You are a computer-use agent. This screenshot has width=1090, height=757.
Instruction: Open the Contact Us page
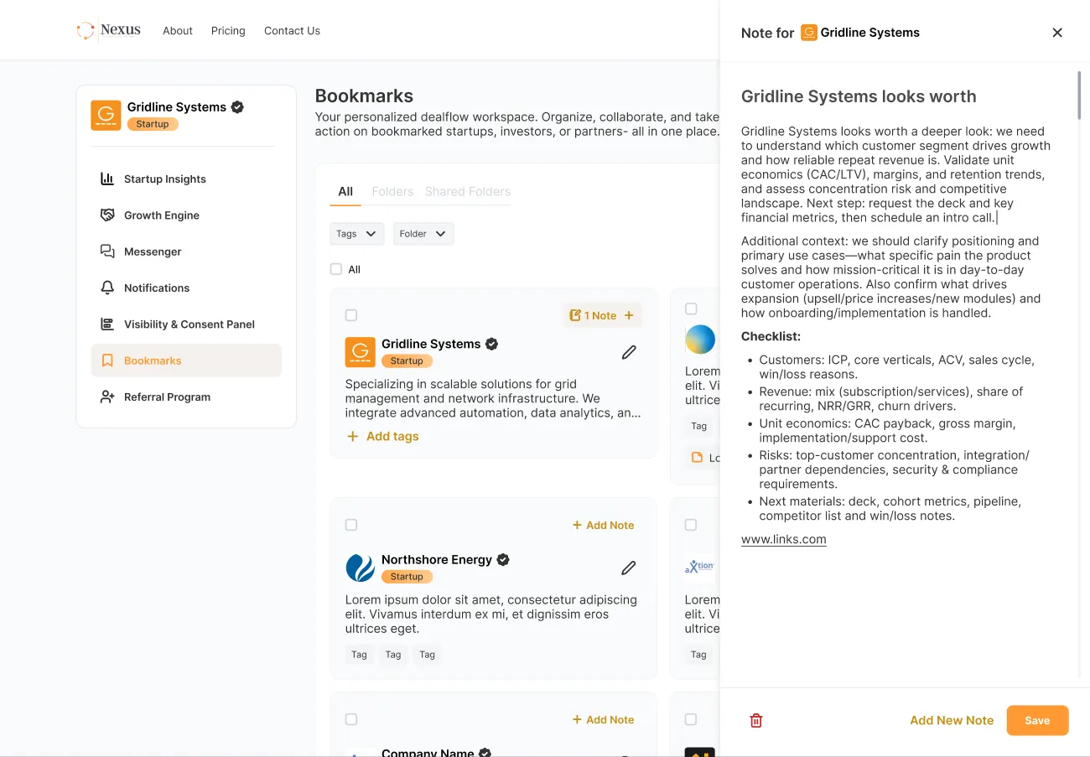tap(292, 31)
